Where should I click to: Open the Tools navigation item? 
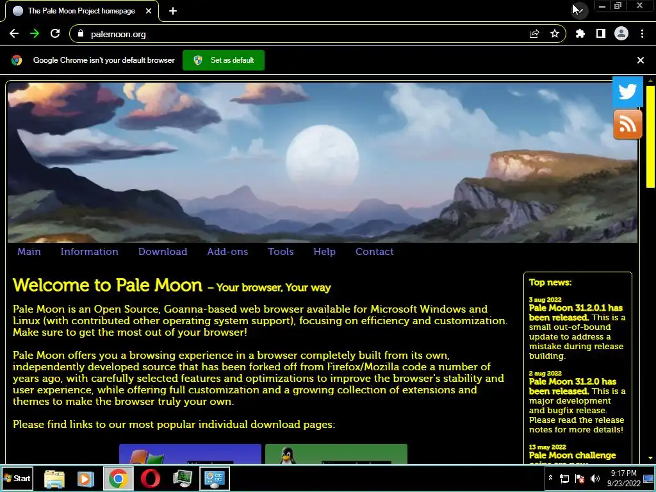click(281, 251)
